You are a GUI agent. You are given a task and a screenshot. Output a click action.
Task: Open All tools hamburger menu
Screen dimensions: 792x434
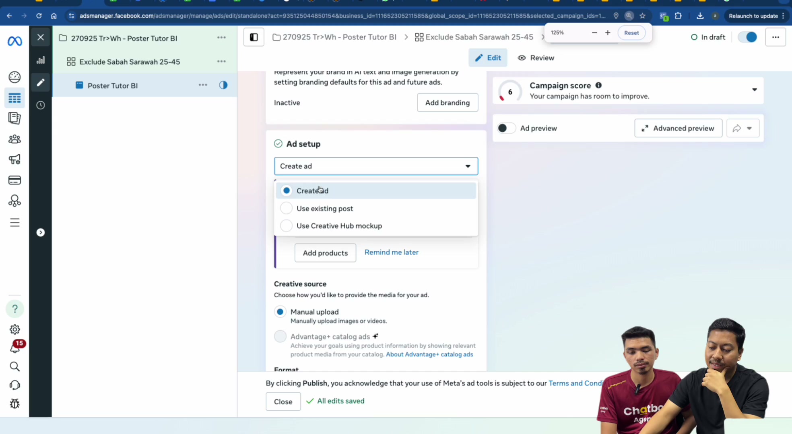[x=14, y=222]
